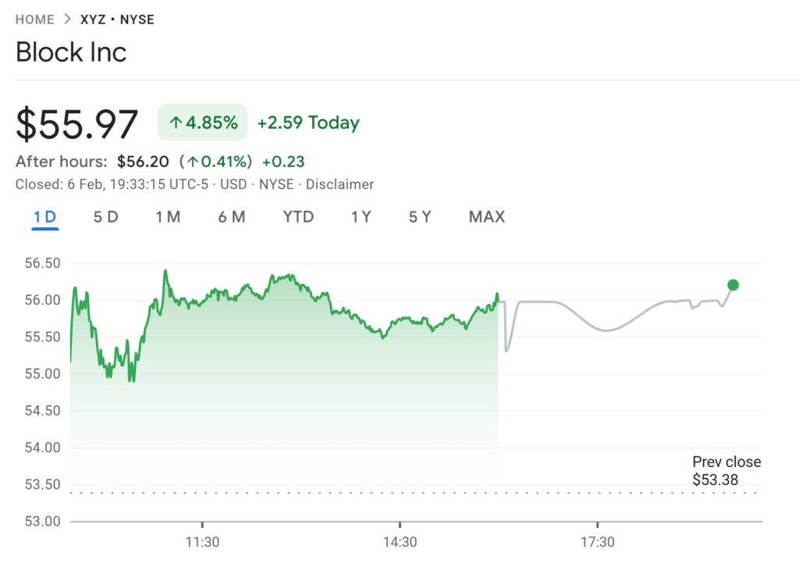The height and width of the screenshot is (563, 799).
Task: Open the 1M time range view
Action: tap(169, 217)
